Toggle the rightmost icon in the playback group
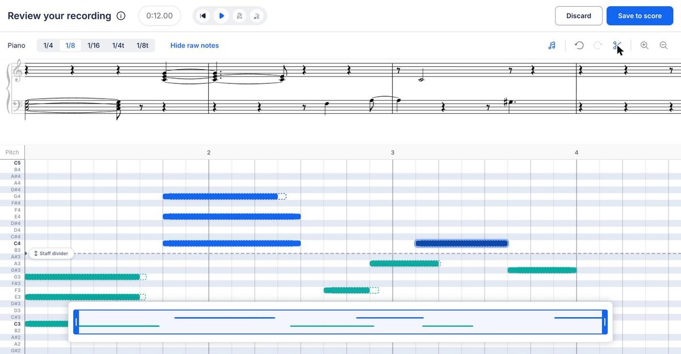This screenshot has width=681, height=354. tap(257, 16)
